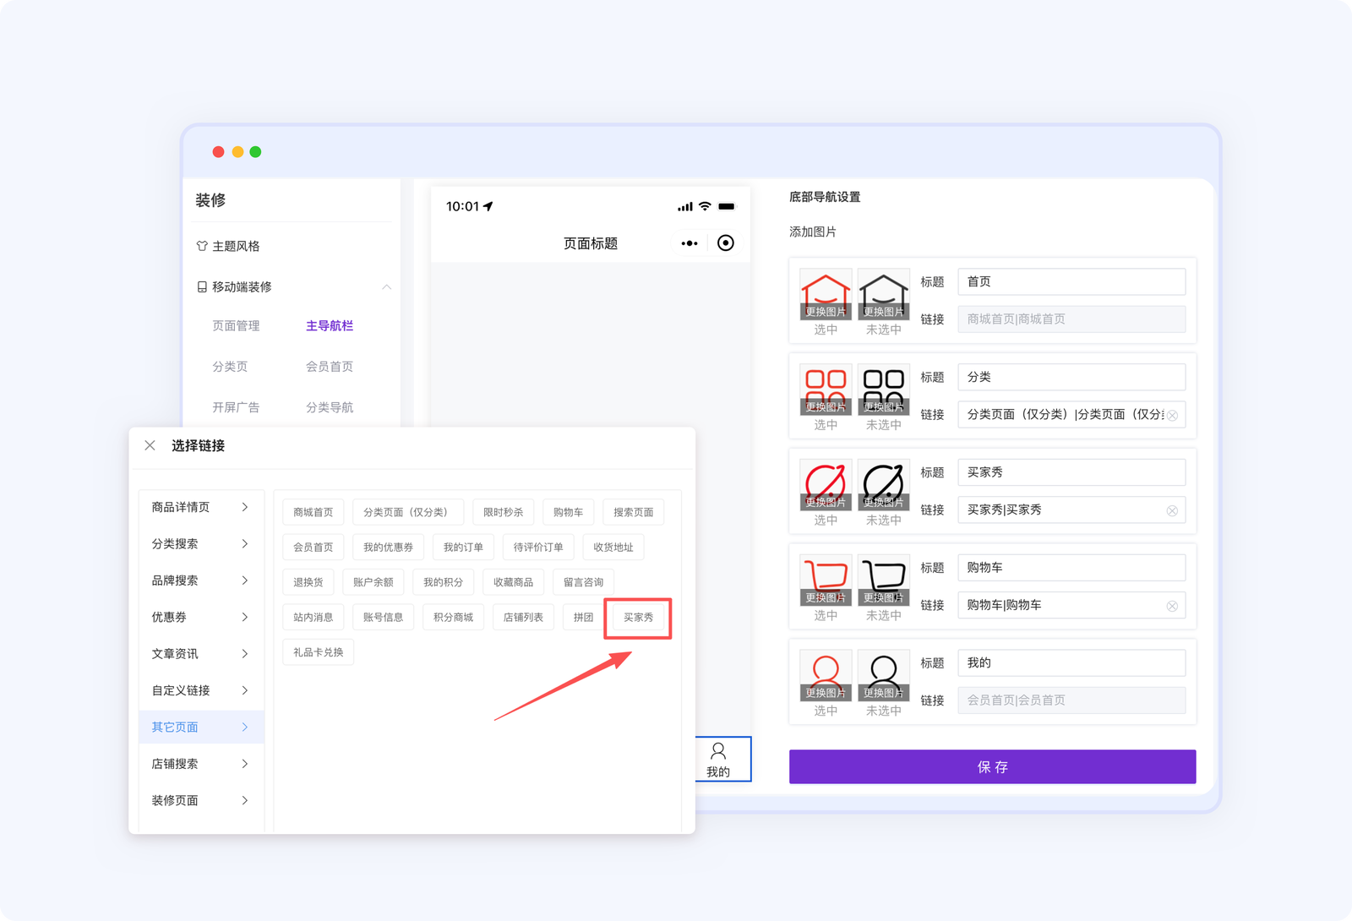The height and width of the screenshot is (921, 1352).
Task: Choose the 买家秀 link option
Action: coord(638,618)
